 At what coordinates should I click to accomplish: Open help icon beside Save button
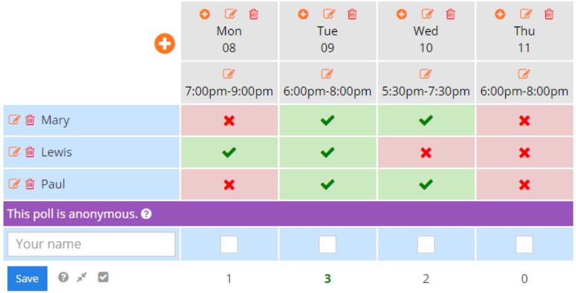tap(63, 277)
